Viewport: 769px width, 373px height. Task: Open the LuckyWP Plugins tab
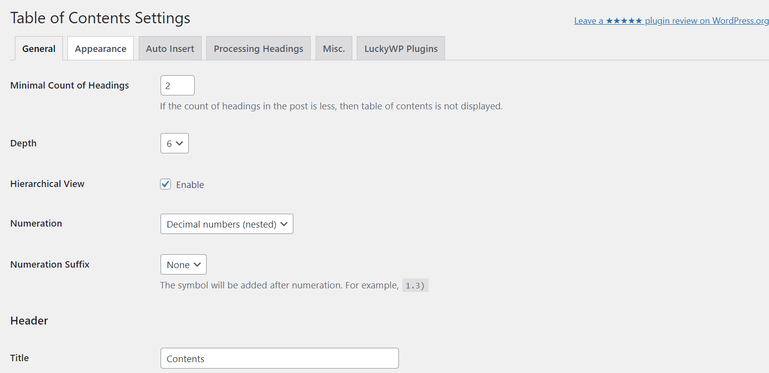pyautogui.click(x=401, y=48)
